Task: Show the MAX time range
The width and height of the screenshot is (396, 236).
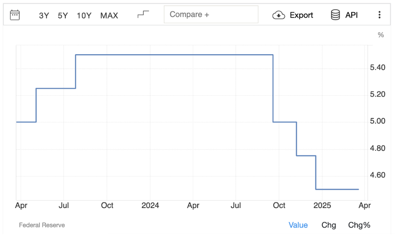Action: pos(109,15)
